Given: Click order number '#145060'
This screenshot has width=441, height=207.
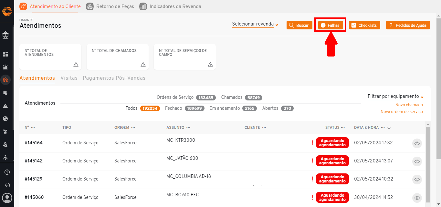Looking at the screenshot, I should pos(34,197).
